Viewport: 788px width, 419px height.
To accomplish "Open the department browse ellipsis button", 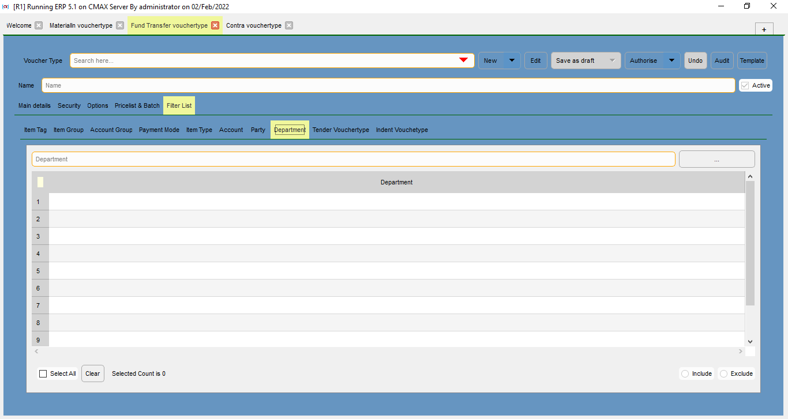I will point(717,159).
